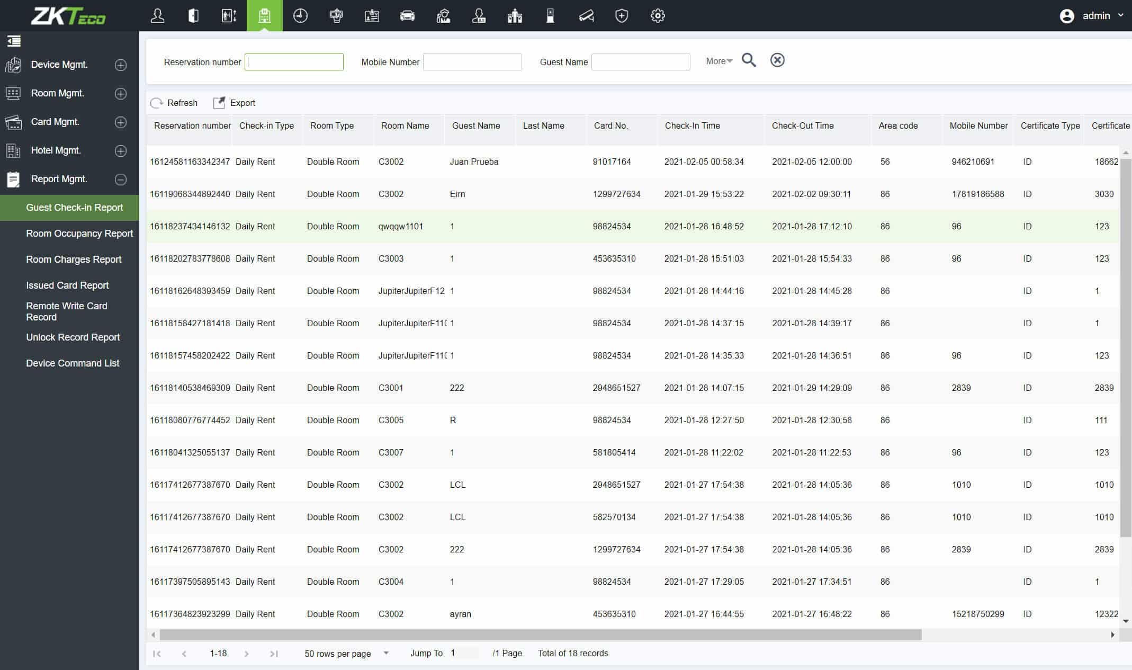Open the Elevator control module icon

pyautogui.click(x=229, y=16)
